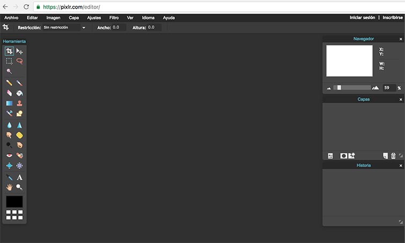
Task: Open the Imagen menu
Action: [x=53, y=18]
